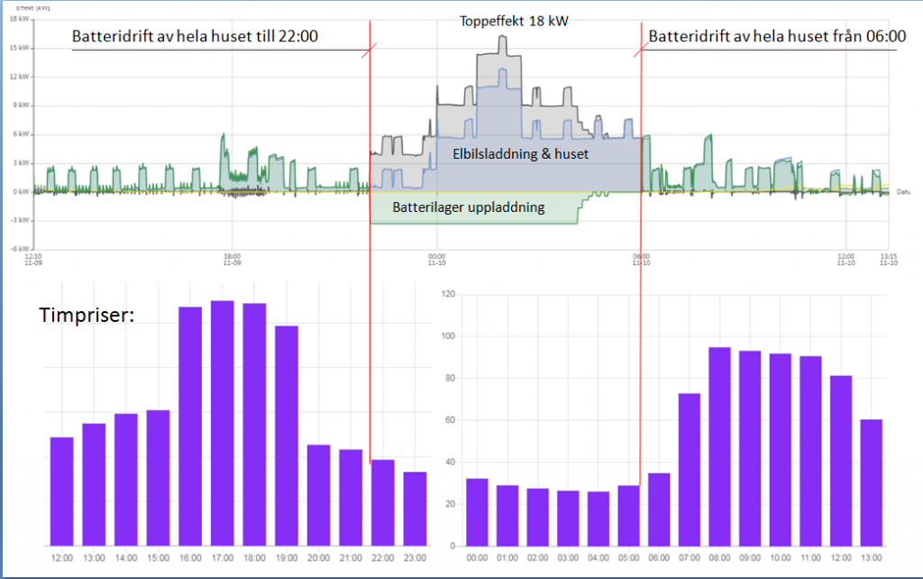The height and width of the screenshot is (579, 923).
Task: Click the purple price bar for 04:00
Action: pos(599,519)
